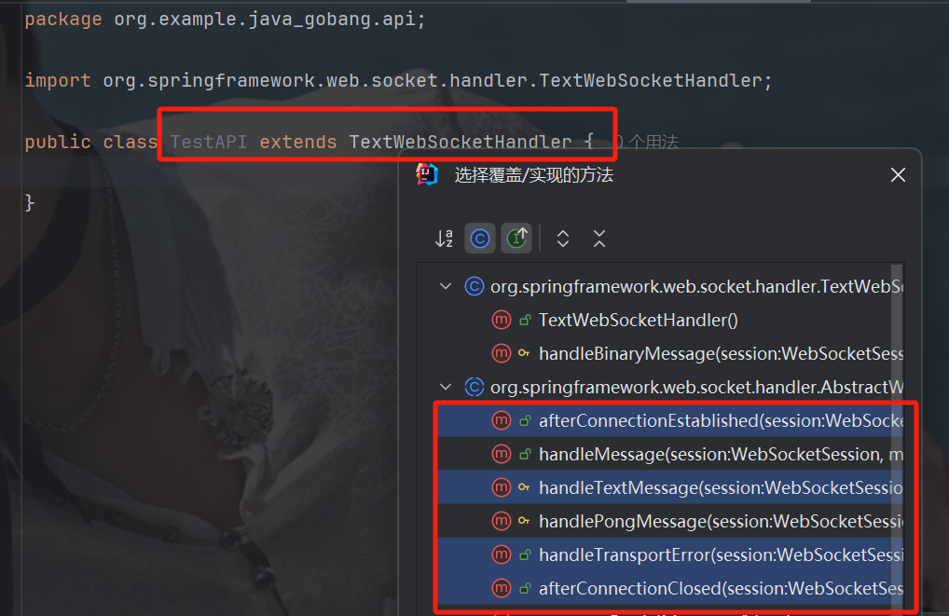
Task: Toggle alphabetical sorting of methods
Action: click(x=444, y=239)
